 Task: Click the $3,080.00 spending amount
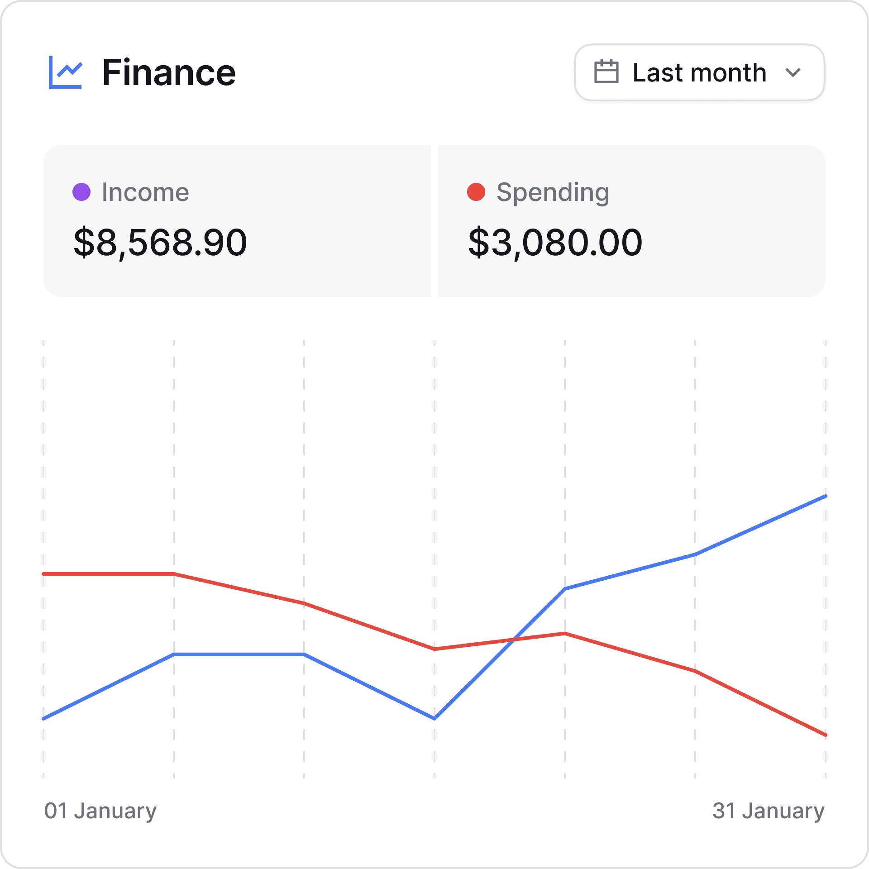(x=555, y=243)
